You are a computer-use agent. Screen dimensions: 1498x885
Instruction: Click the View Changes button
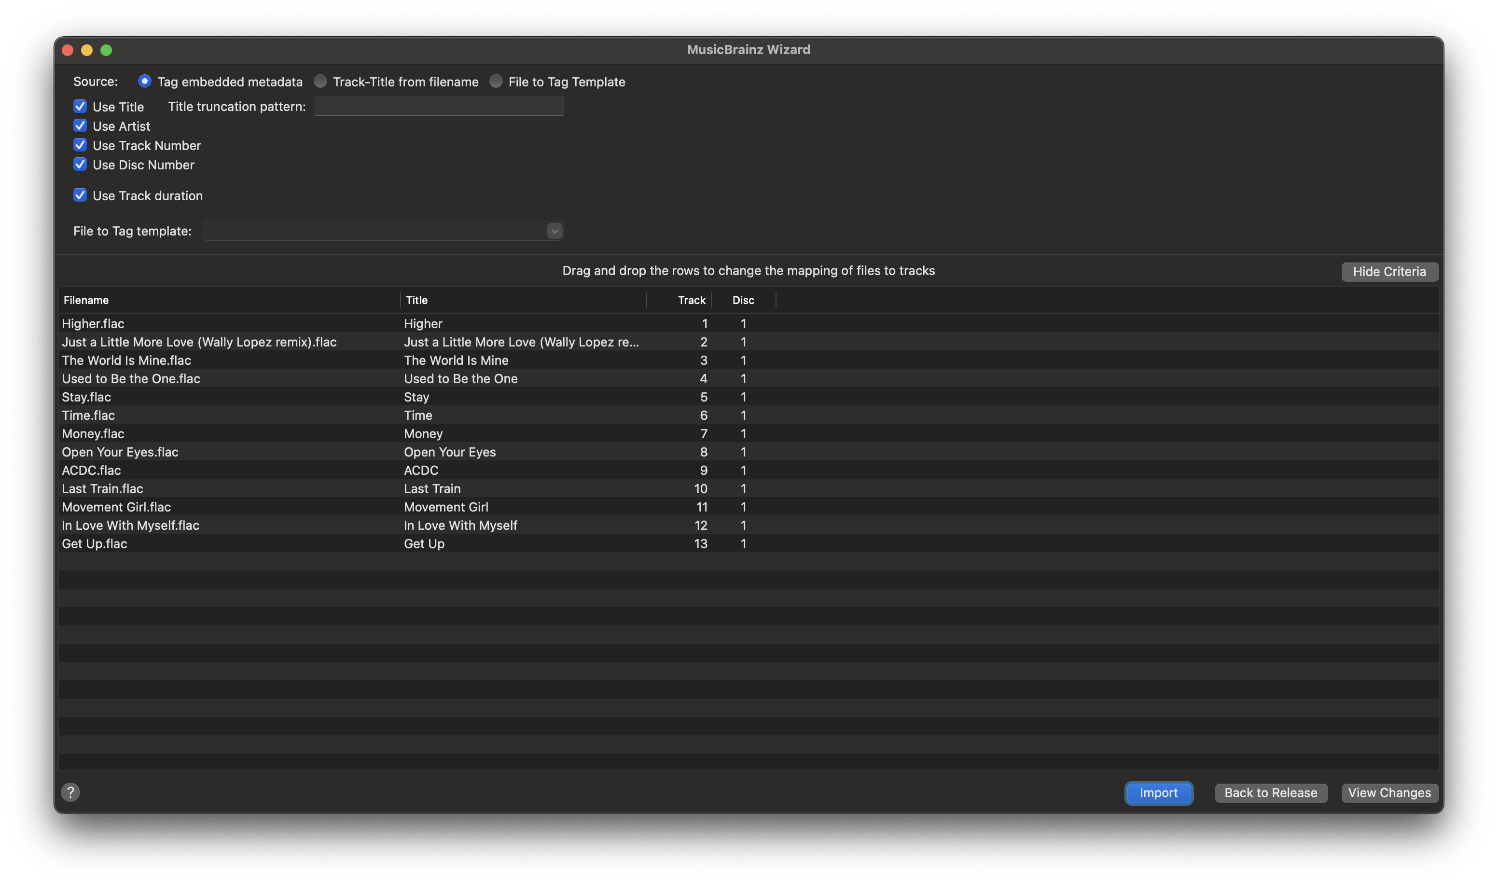[x=1389, y=792]
